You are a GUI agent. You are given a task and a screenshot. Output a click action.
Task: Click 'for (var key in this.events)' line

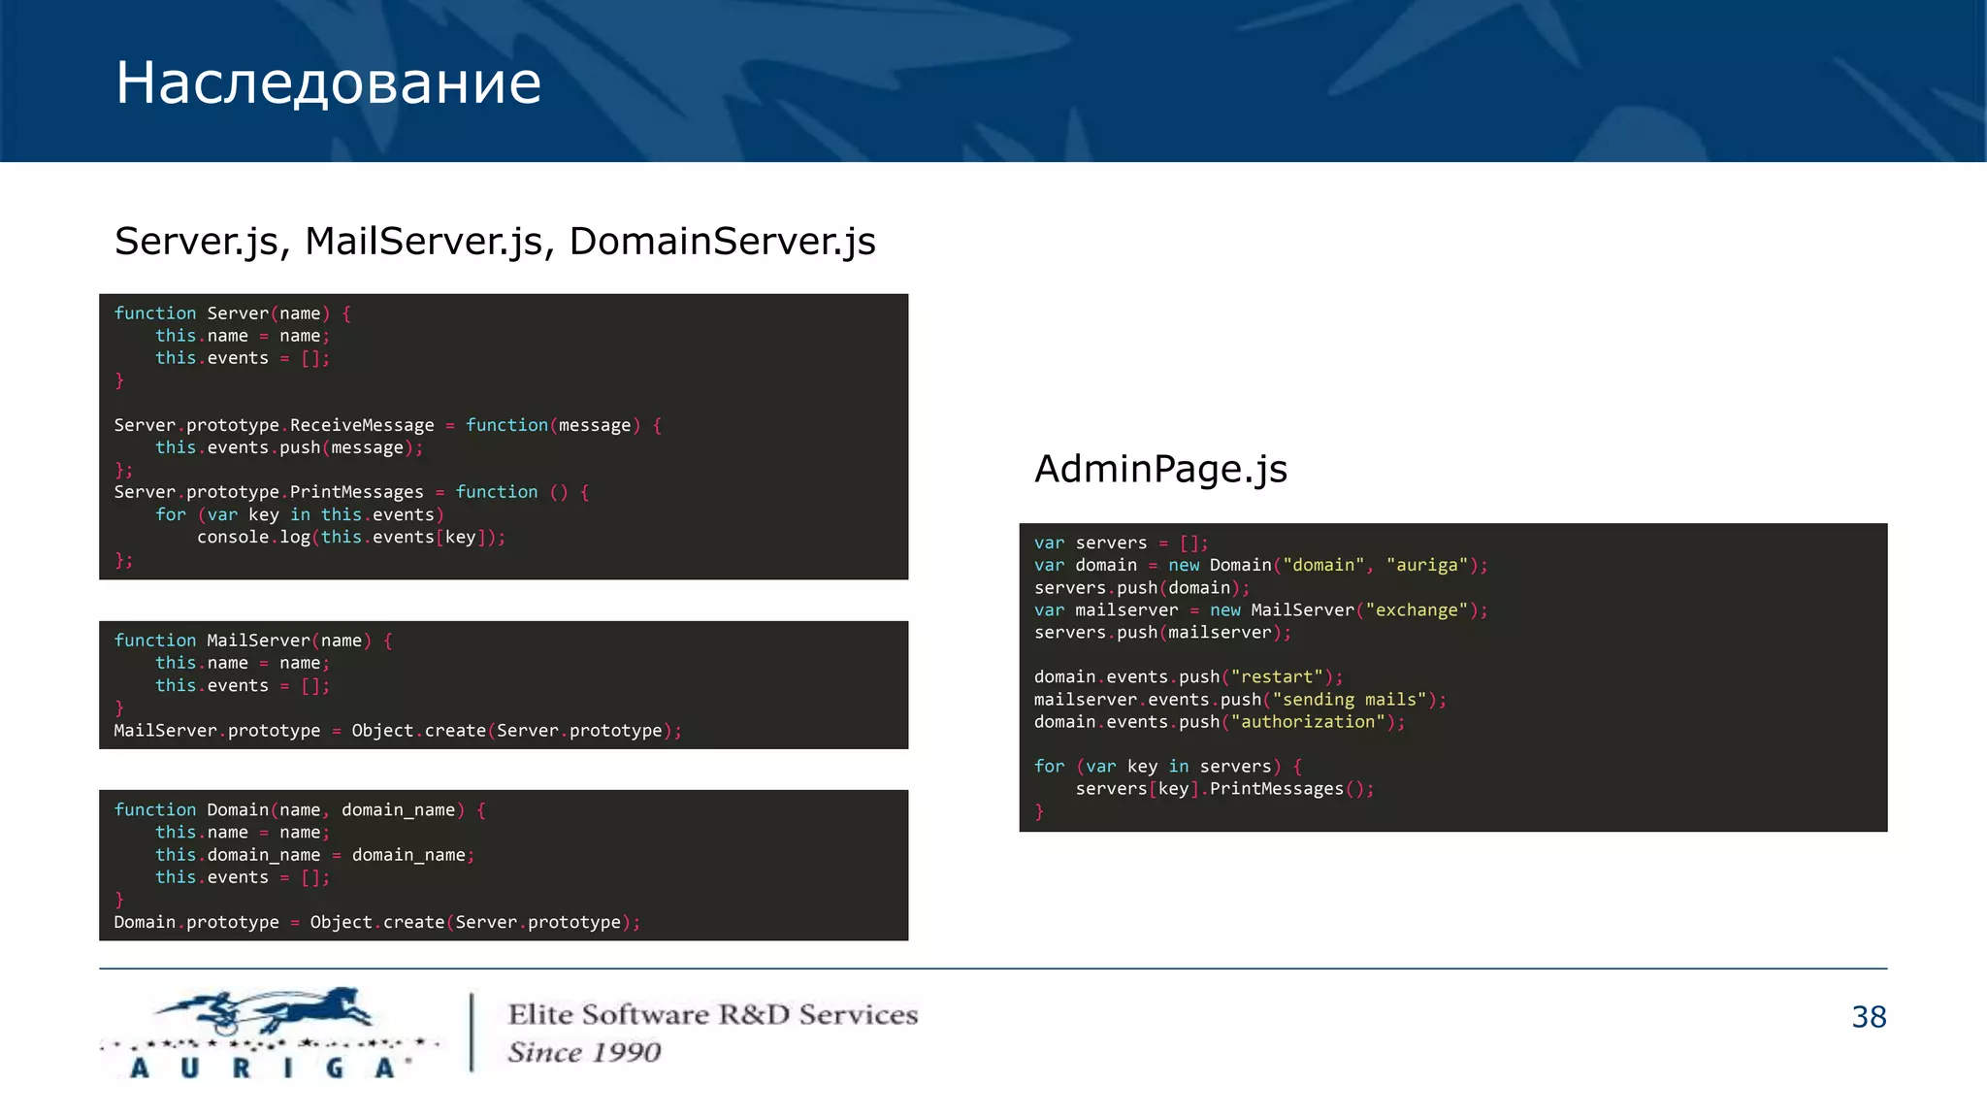point(300,514)
